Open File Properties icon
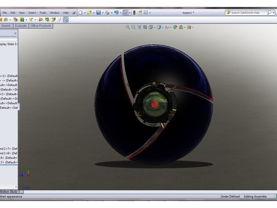This screenshot has width=277, height=208. coord(140,12)
